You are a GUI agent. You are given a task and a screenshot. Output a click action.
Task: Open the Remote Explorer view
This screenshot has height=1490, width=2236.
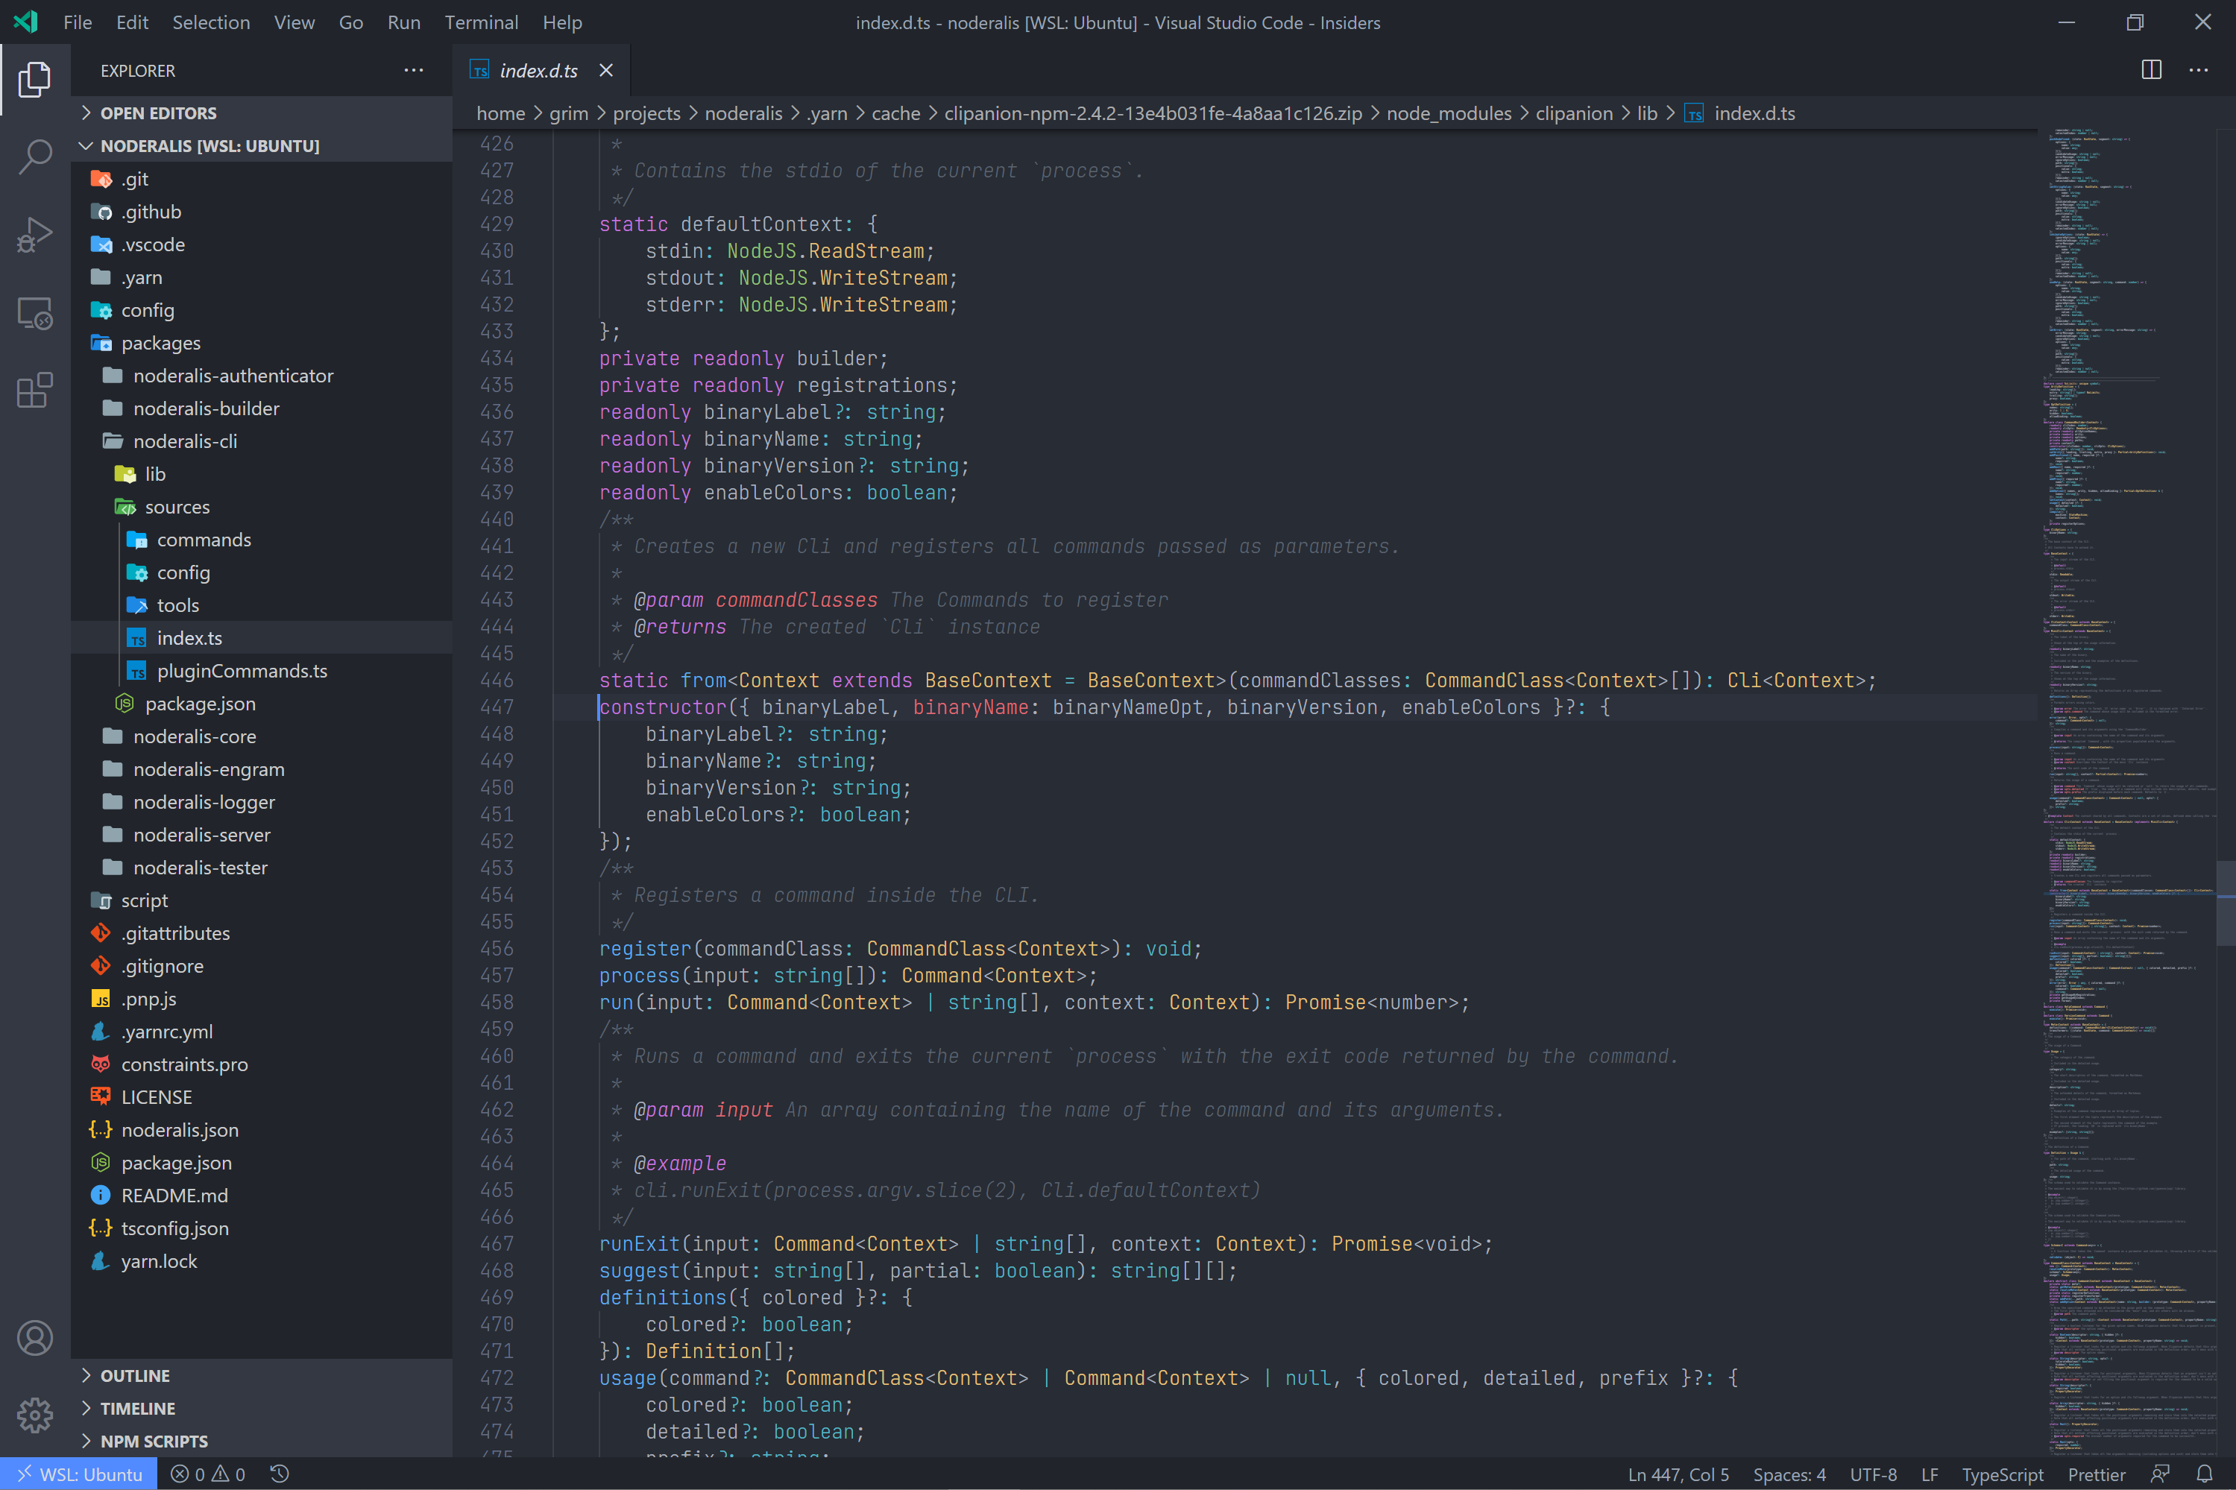click(x=34, y=312)
